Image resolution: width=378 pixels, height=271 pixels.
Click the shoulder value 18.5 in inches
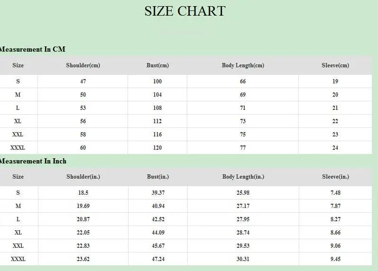tap(83, 193)
